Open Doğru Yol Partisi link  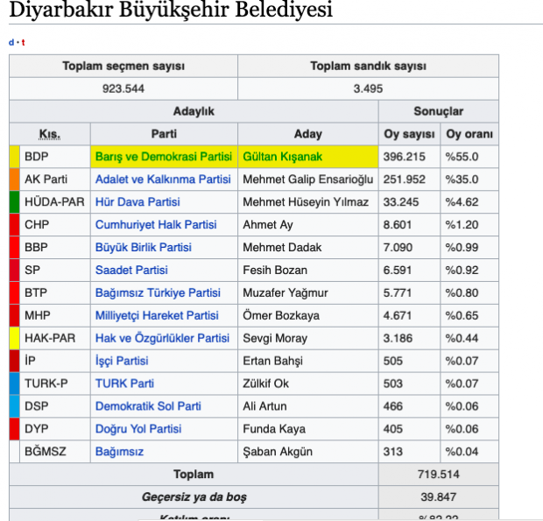tap(138, 428)
